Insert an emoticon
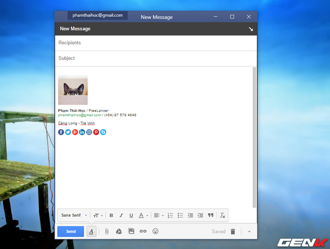This screenshot has height=249, width=330. coord(155,231)
